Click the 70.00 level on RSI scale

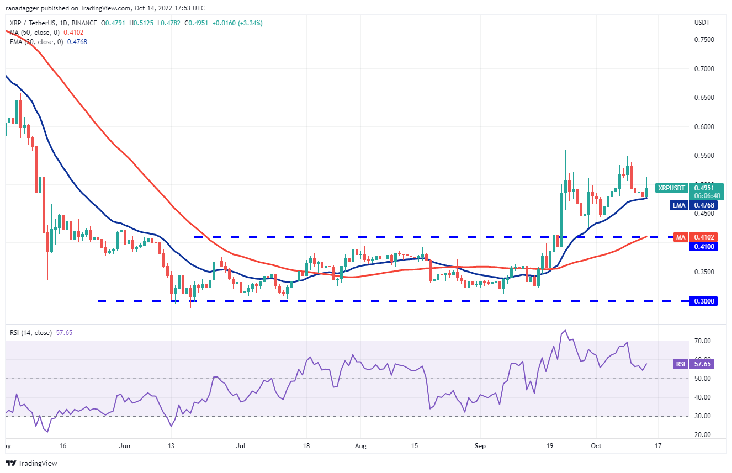point(702,342)
